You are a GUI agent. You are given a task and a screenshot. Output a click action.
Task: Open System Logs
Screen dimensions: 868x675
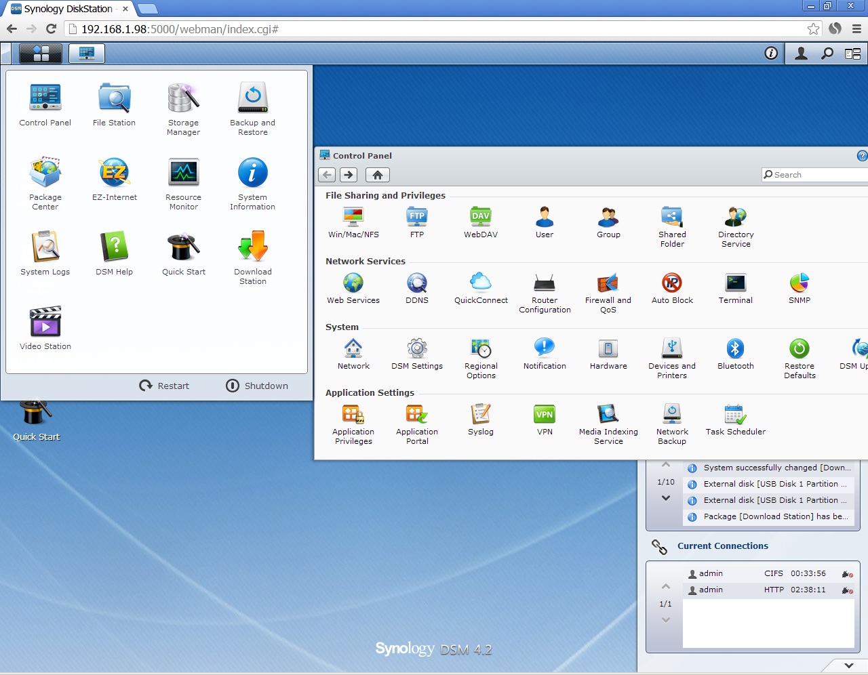tap(45, 253)
